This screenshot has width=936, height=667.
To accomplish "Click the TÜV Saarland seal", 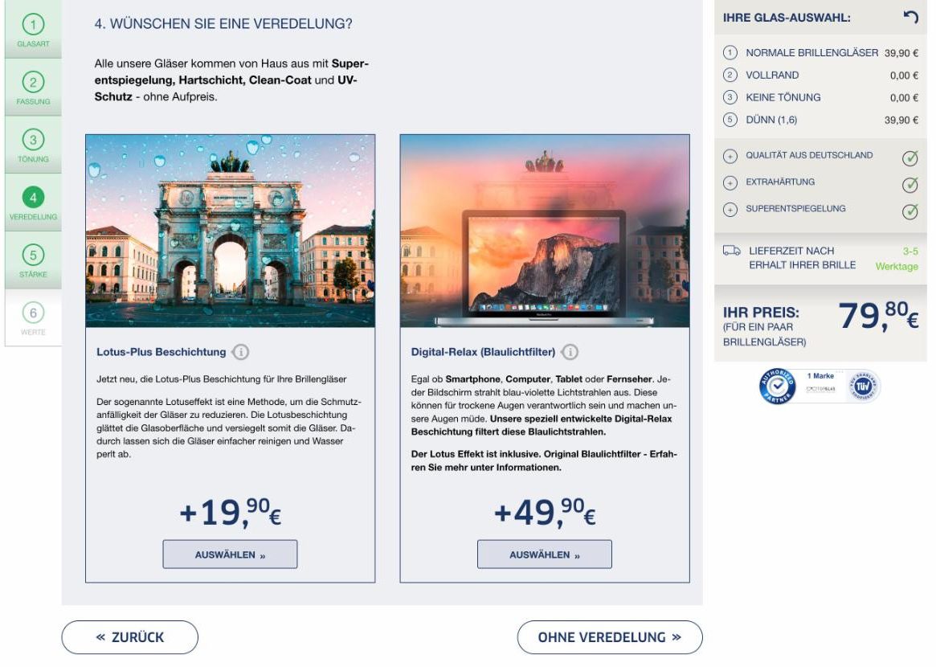I will (x=863, y=387).
